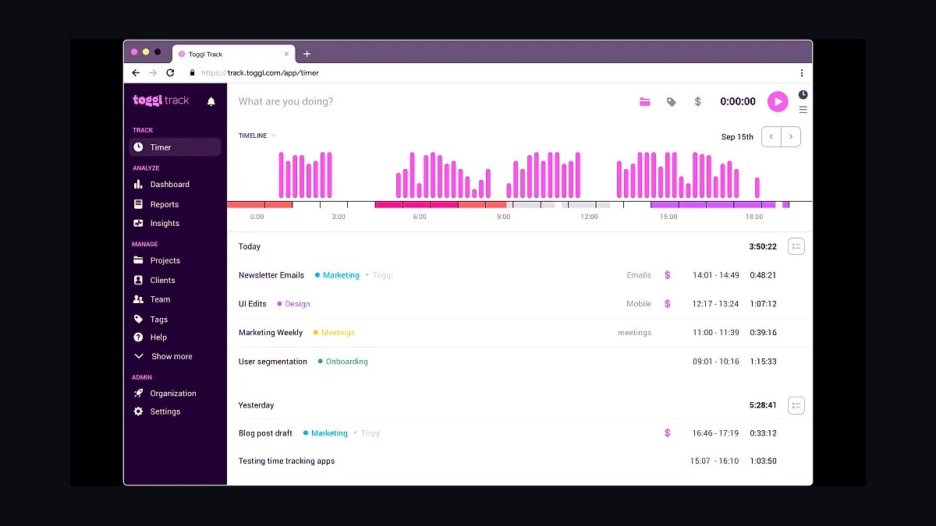Image resolution: width=936 pixels, height=526 pixels.
Task: Click the meetings tag label
Action: 634,333
